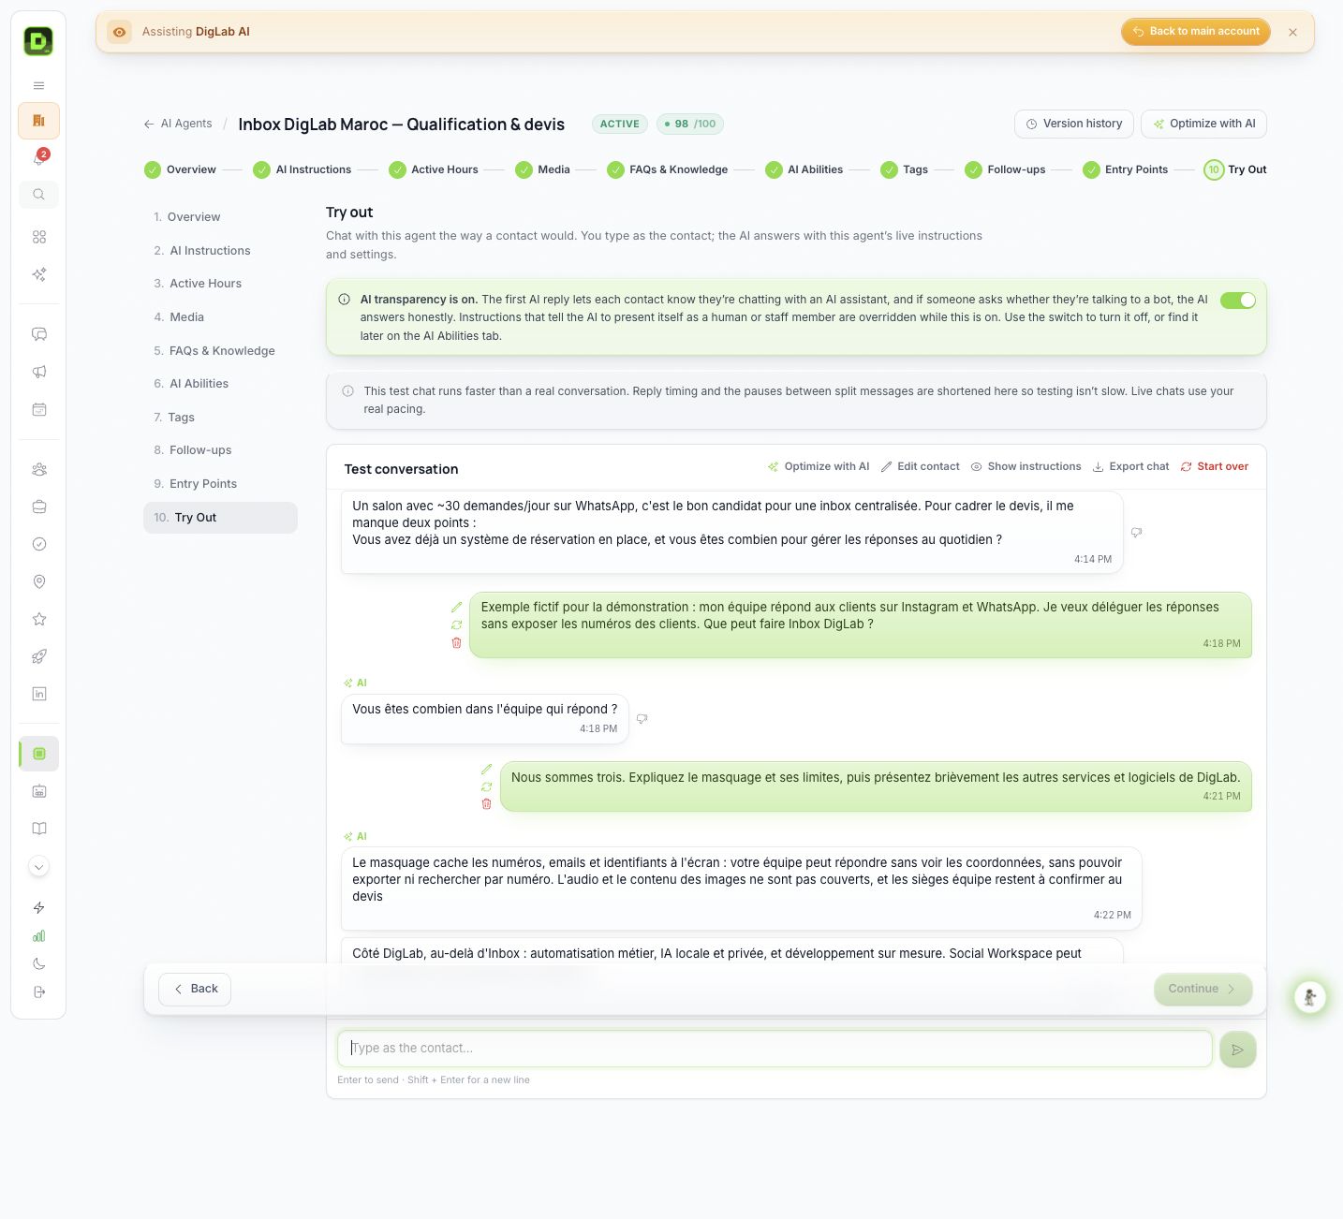
Task: Click the Continue button
Action: 1203,989
